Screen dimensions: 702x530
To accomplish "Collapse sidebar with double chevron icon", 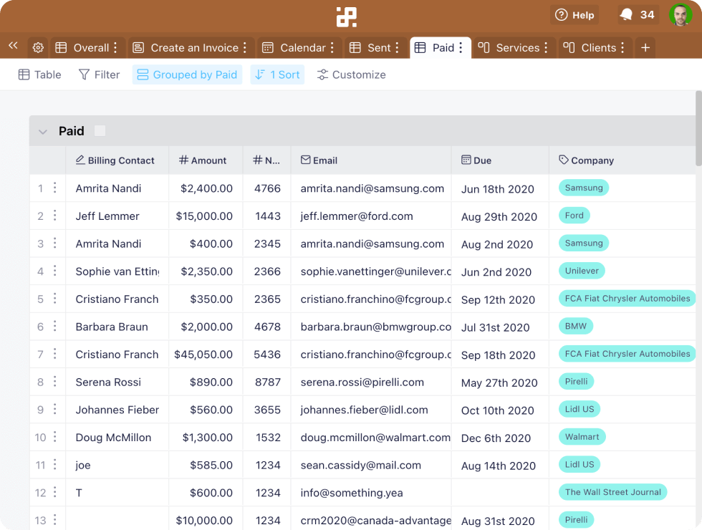I will point(13,45).
